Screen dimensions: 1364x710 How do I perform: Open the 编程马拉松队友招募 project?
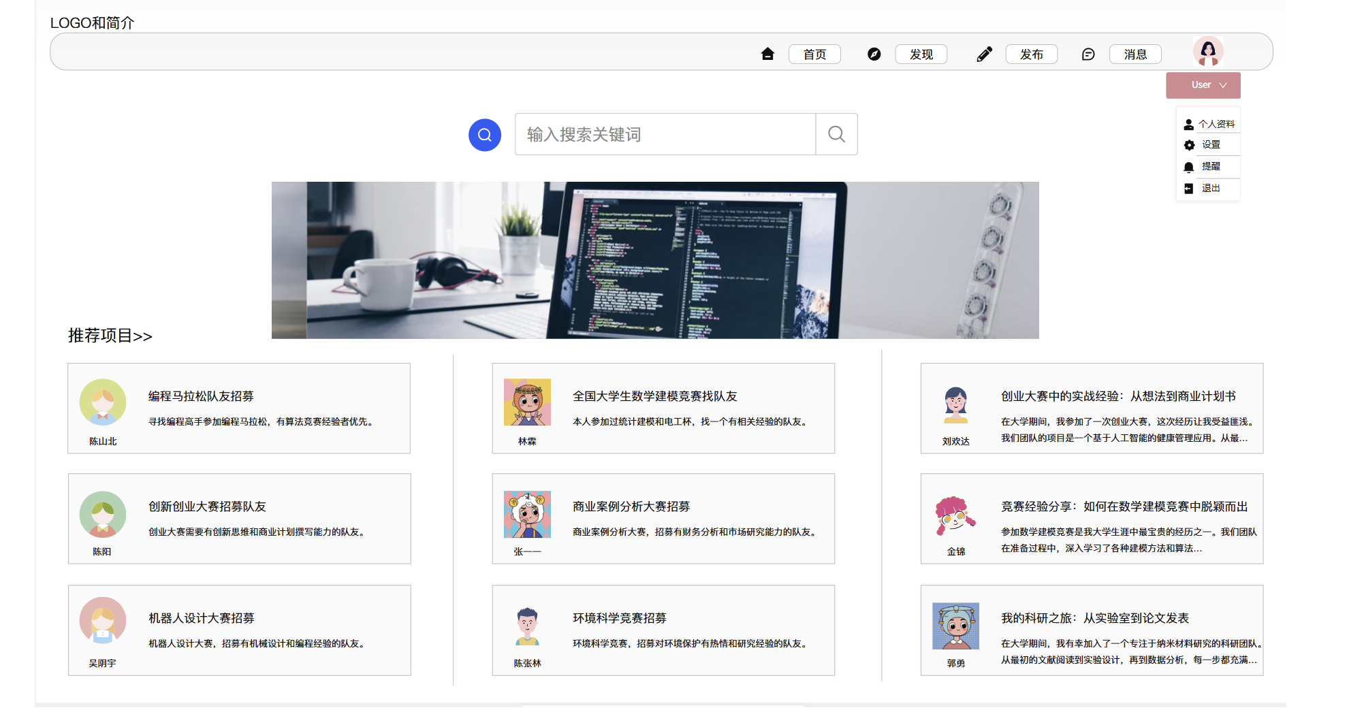(x=201, y=396)
